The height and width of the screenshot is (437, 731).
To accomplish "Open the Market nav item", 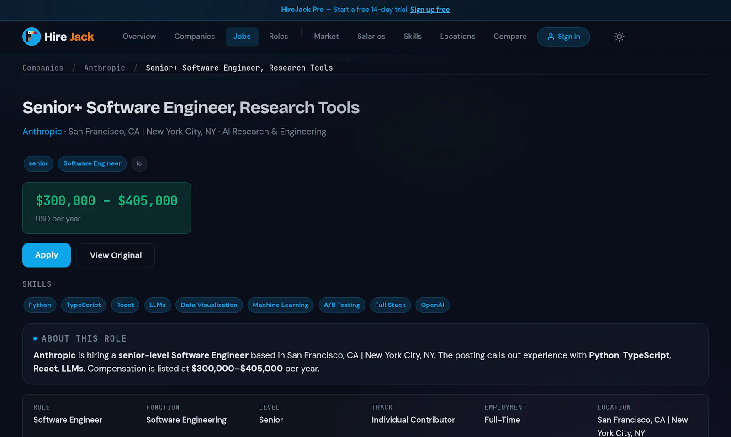I will tap(326, 37).
